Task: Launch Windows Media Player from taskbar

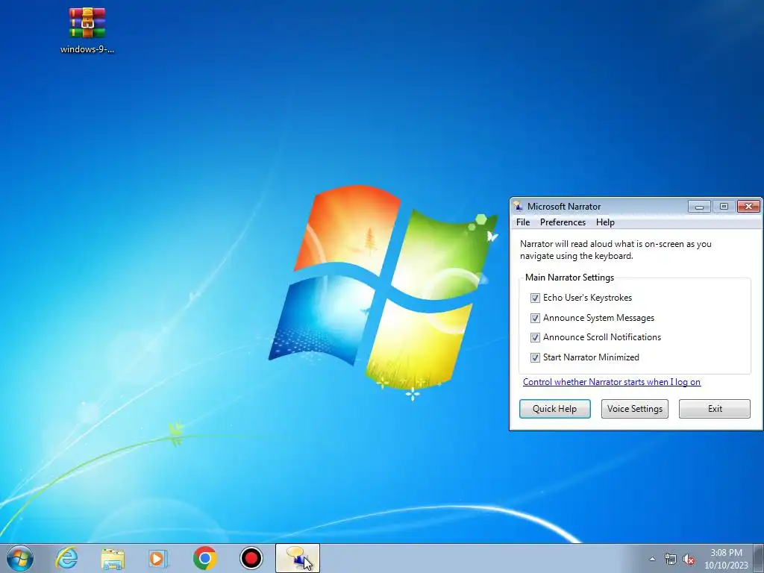Action: [158, 558]
